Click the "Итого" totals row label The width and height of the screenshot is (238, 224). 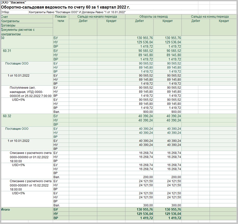5,210
